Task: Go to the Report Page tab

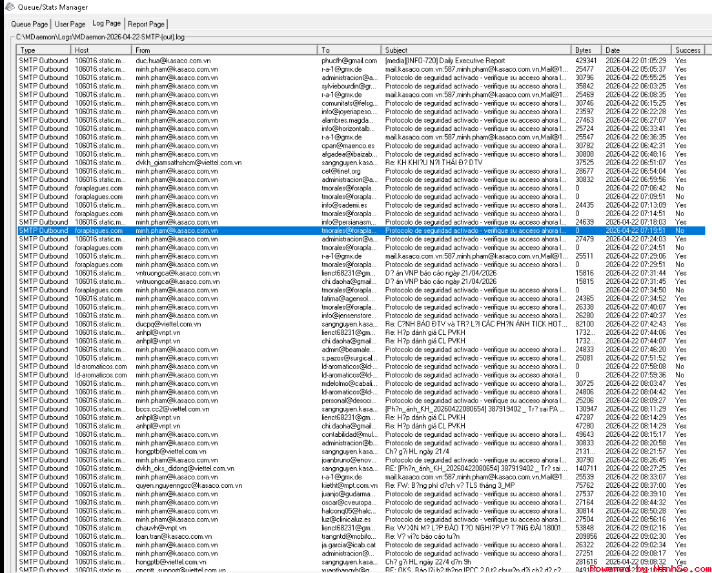Action: coord(147,24)
